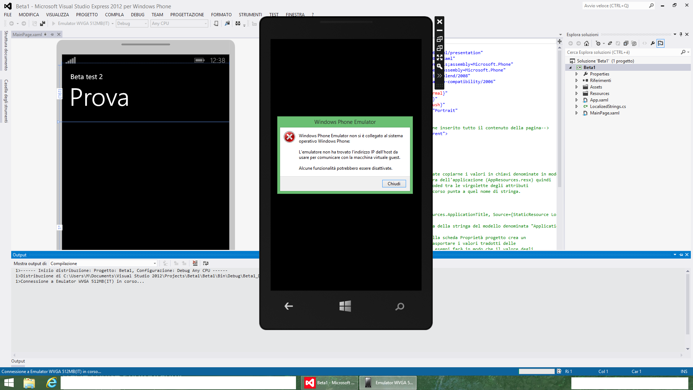This screenshot has height=390, width=693.
Task: Open Properties wrench icon in Esplora soluzioni
Action: (x=653, y=43)
